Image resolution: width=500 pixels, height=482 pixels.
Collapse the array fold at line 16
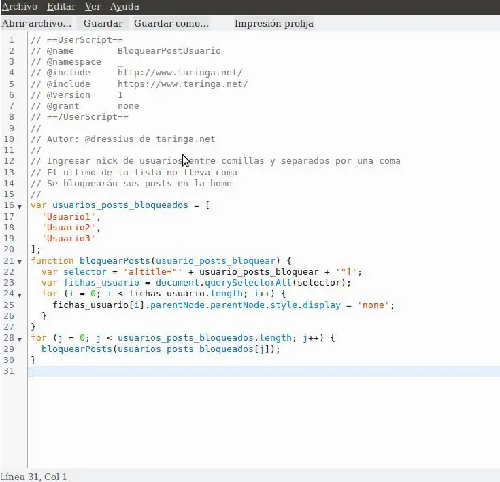point(20,207)
